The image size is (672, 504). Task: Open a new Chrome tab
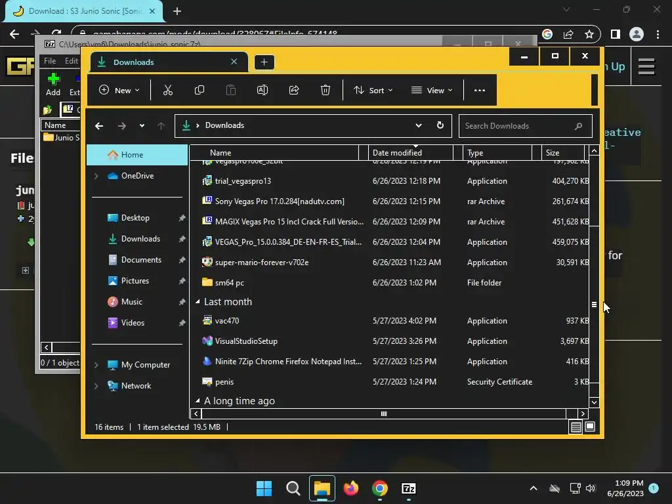[x=177, y=11]
